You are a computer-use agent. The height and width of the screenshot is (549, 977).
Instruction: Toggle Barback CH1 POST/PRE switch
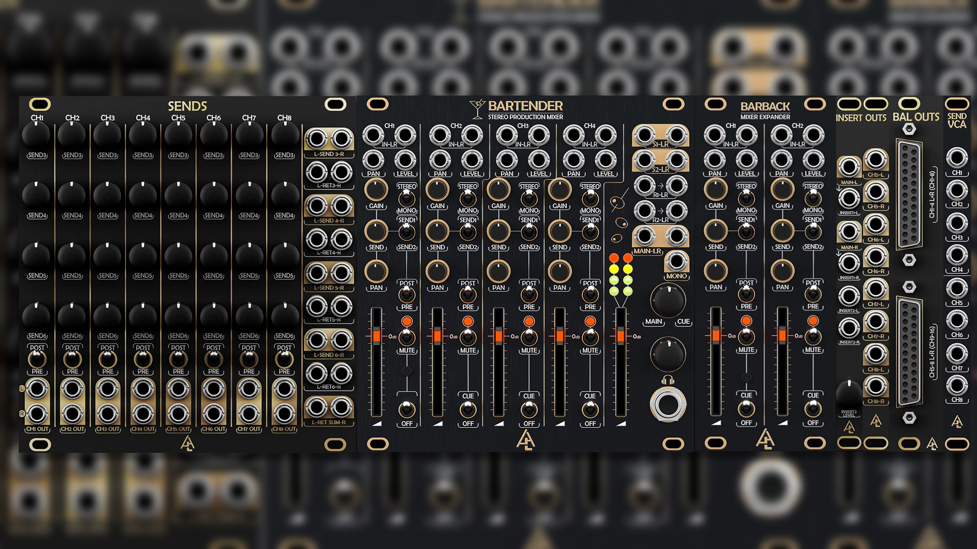point(746,294)
